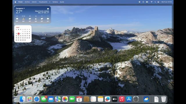The width and height of the screenshot is (186, 104).
Task: Open the Visualización menu
Action: [x=43, y=2]
